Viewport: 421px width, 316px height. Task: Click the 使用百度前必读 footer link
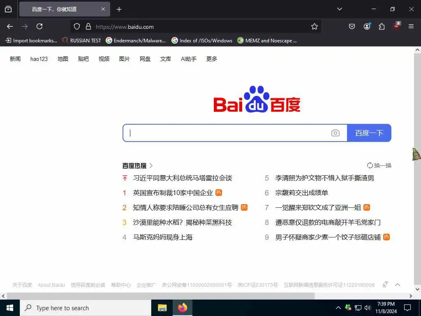coord(88,285)
